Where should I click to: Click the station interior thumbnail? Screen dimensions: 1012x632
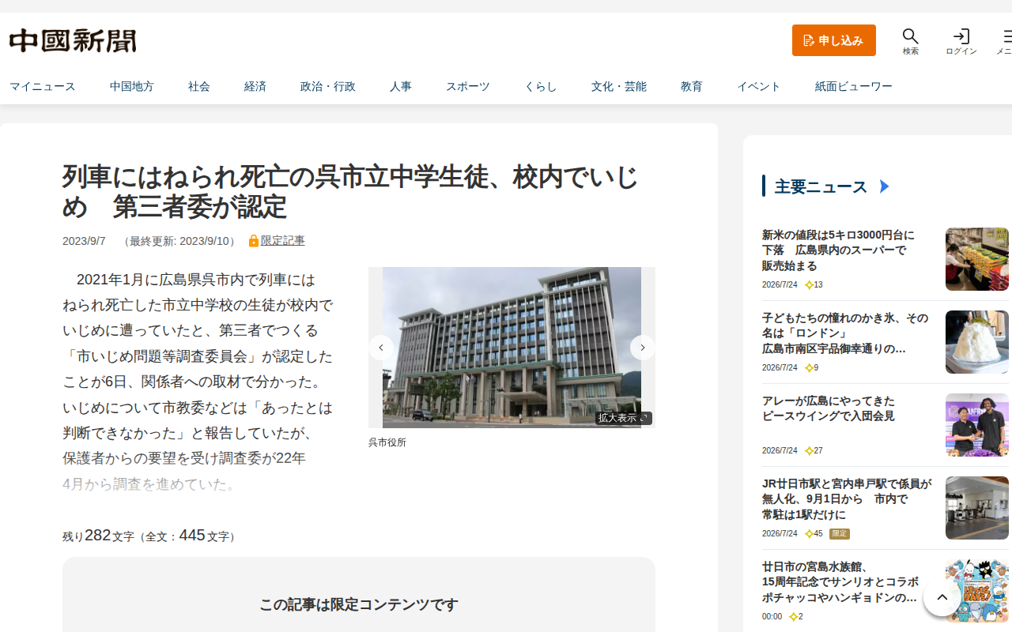977,508
